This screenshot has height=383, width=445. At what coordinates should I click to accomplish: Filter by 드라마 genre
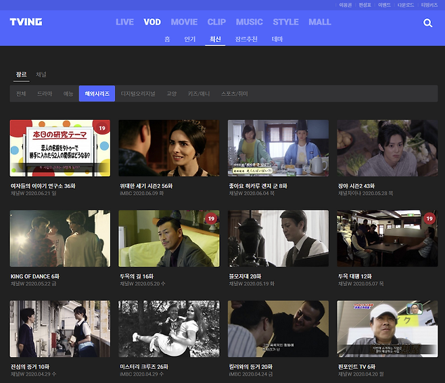click(45, 93)
